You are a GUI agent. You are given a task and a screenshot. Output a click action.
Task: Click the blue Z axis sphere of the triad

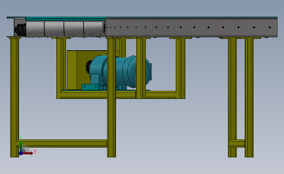21,153
